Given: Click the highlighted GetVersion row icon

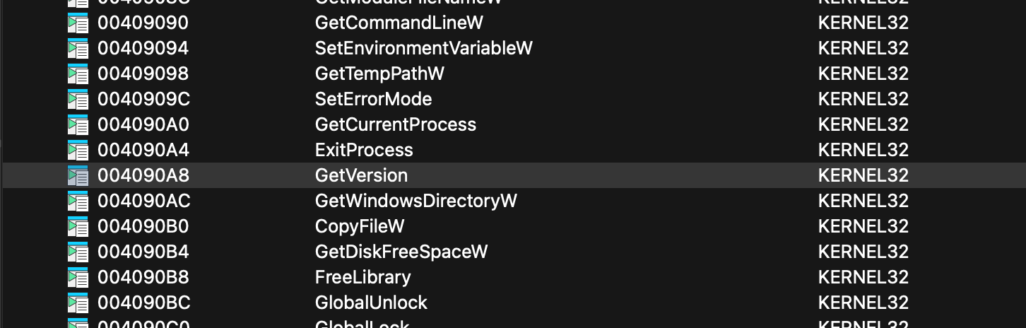Looking at the screenshot, I should [78, 176].
